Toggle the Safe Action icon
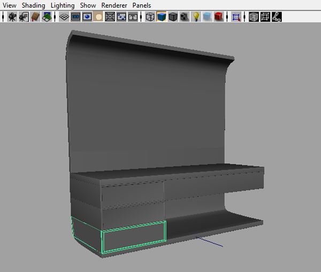The height and width of the screenshot is (272, 321). click(121, 17)
